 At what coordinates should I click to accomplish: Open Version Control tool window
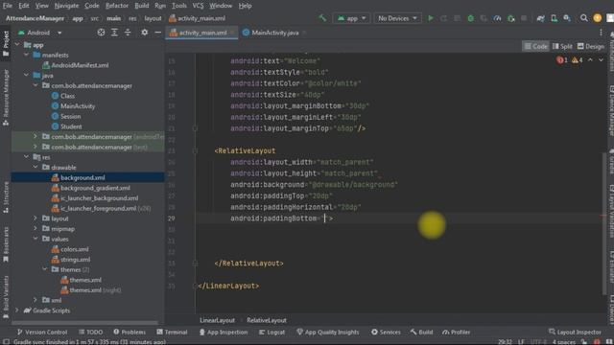coord(42,332)
